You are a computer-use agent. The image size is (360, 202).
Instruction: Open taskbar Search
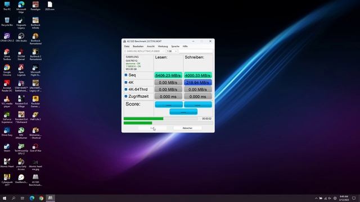pyautogui.click(x=13, y=198)
